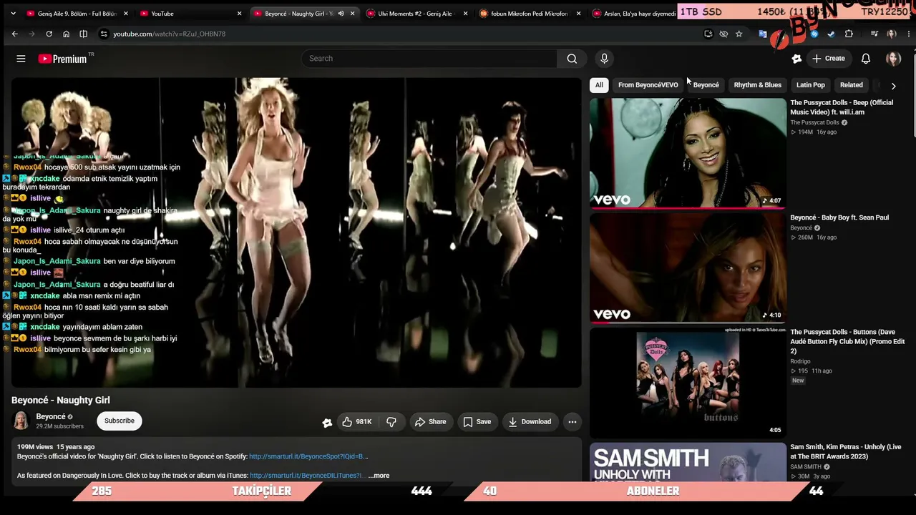Switch to the Geniş Aile 9. Bölüm tab
This screenshot has height=515, width=916.
[x=77, y=14]
